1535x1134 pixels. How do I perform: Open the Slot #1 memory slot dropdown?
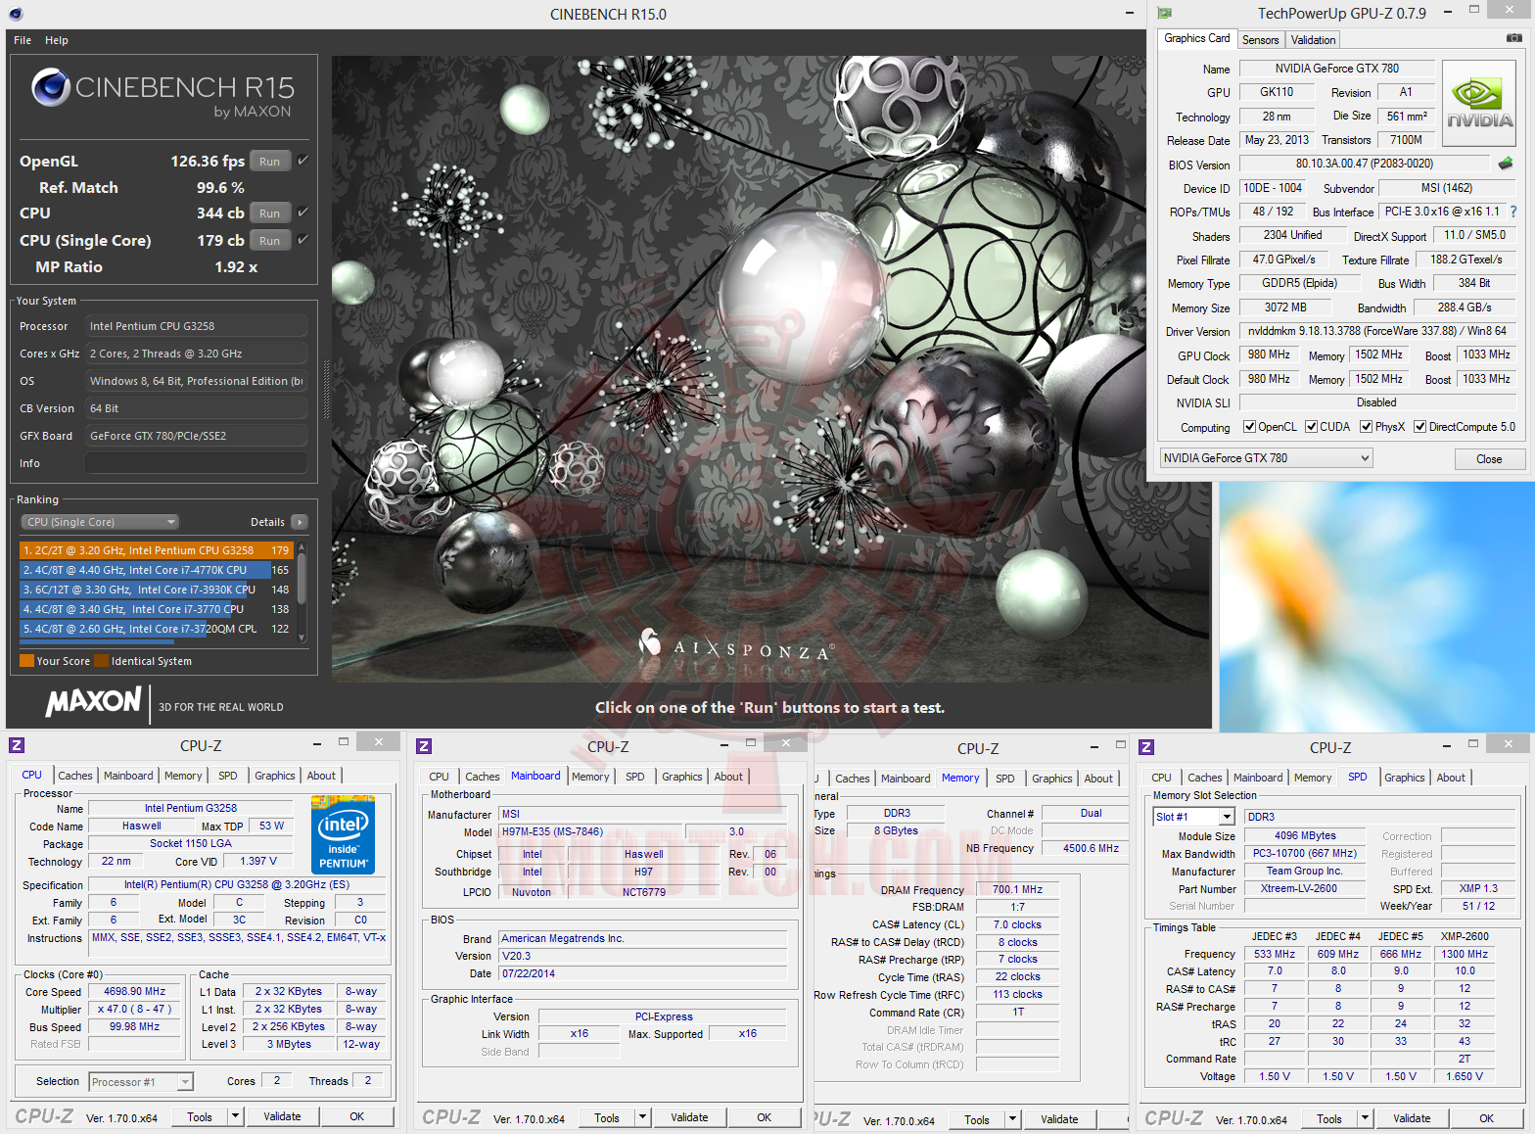coord(1194,817)
